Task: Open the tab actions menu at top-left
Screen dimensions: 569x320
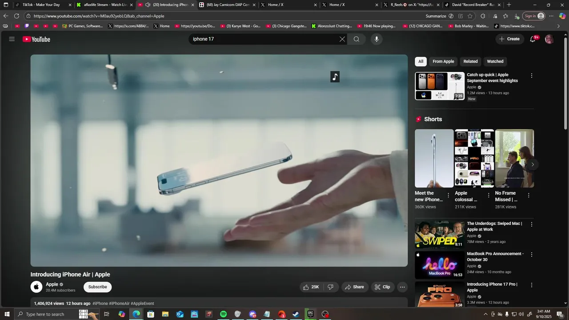Action: pos(6,5)
